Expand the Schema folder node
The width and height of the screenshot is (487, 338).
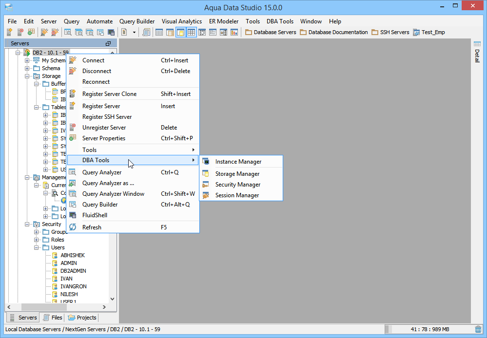click(27, 68)
